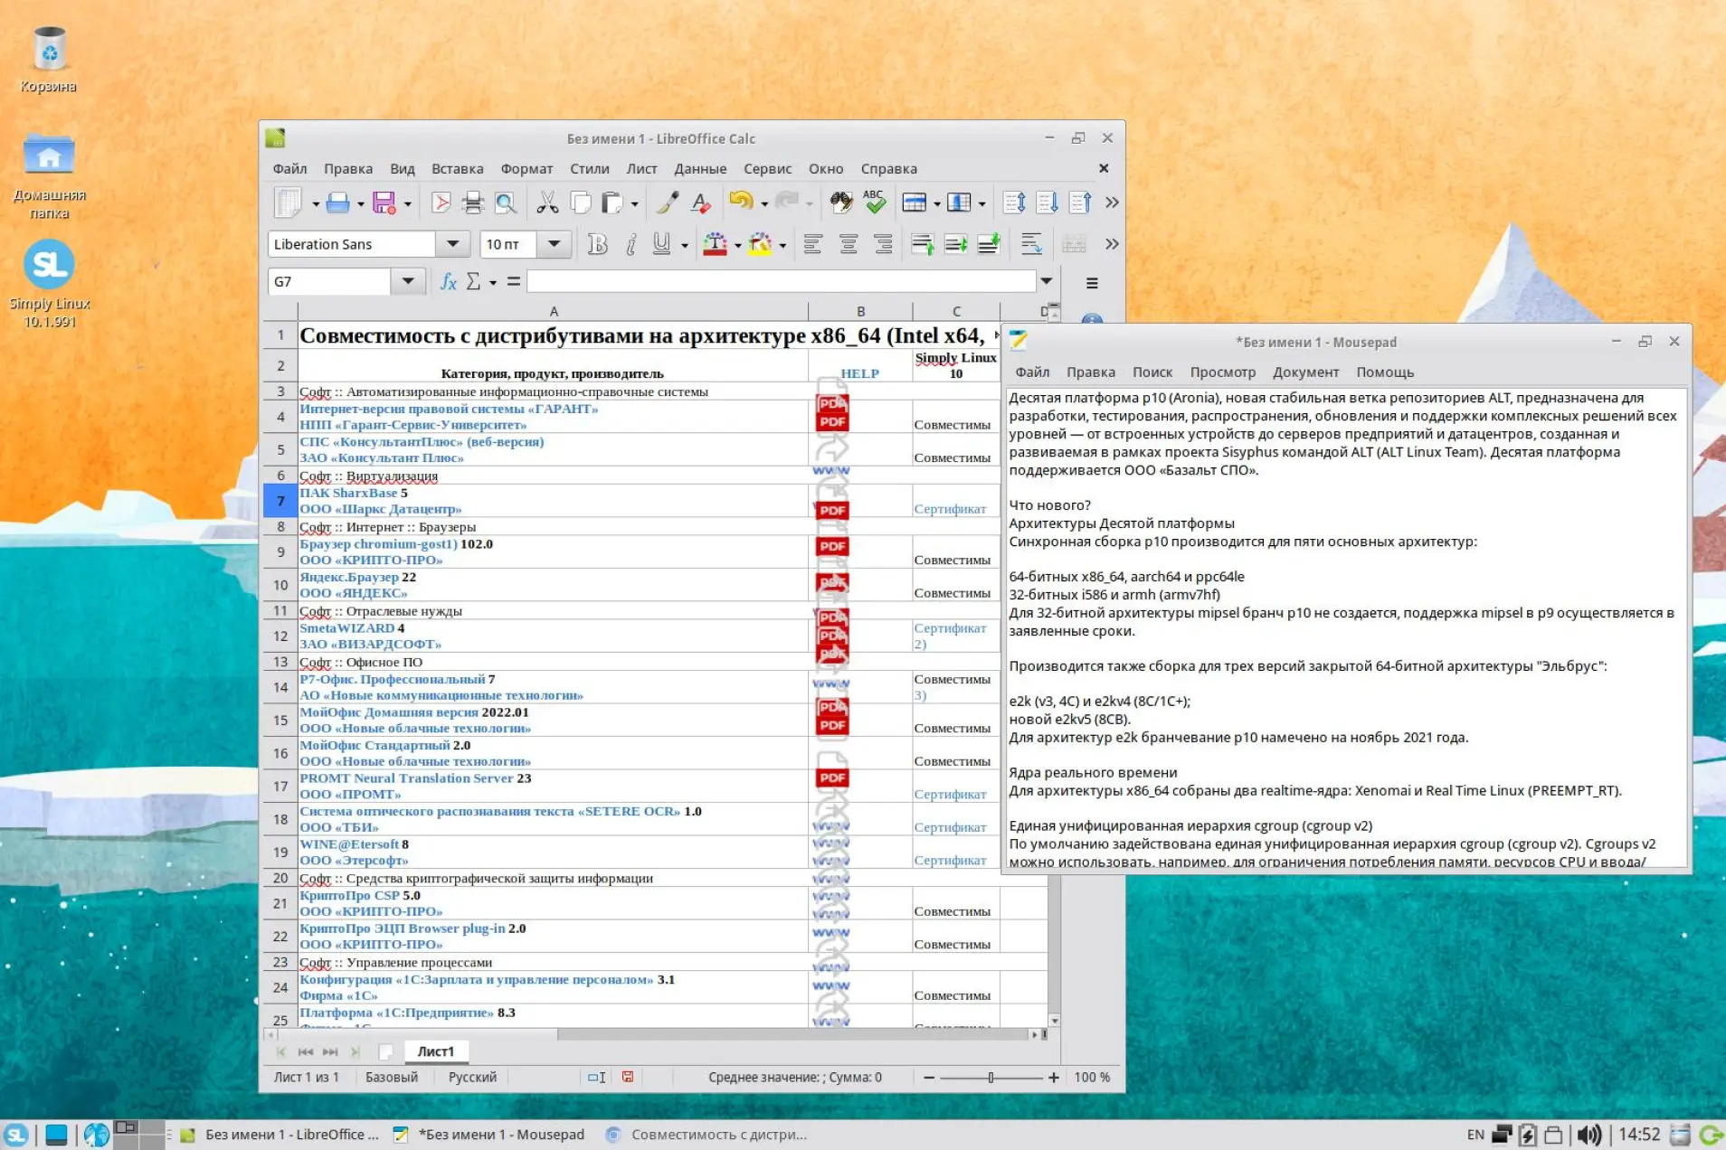This screenshot has width=1726, height=1150.
Task: Click the Clone Formatting paintbrush icon
Action: coord(668,203)
